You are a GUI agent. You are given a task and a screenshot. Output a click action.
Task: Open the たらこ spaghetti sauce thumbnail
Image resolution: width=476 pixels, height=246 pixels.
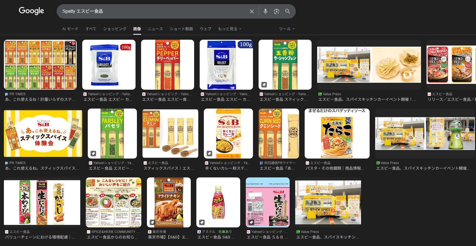pyautogui.click(x=337, y=134)
